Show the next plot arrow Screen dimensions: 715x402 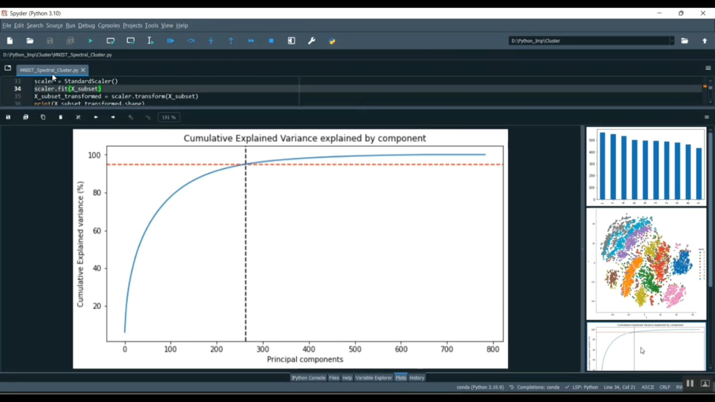[113, 117]
